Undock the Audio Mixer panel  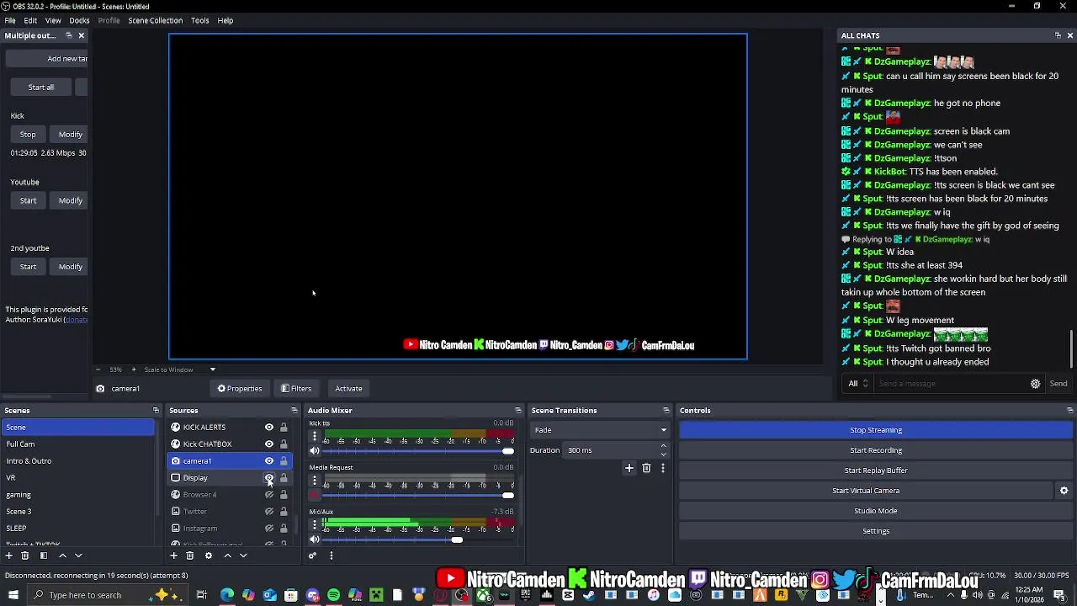click(518, 411)
